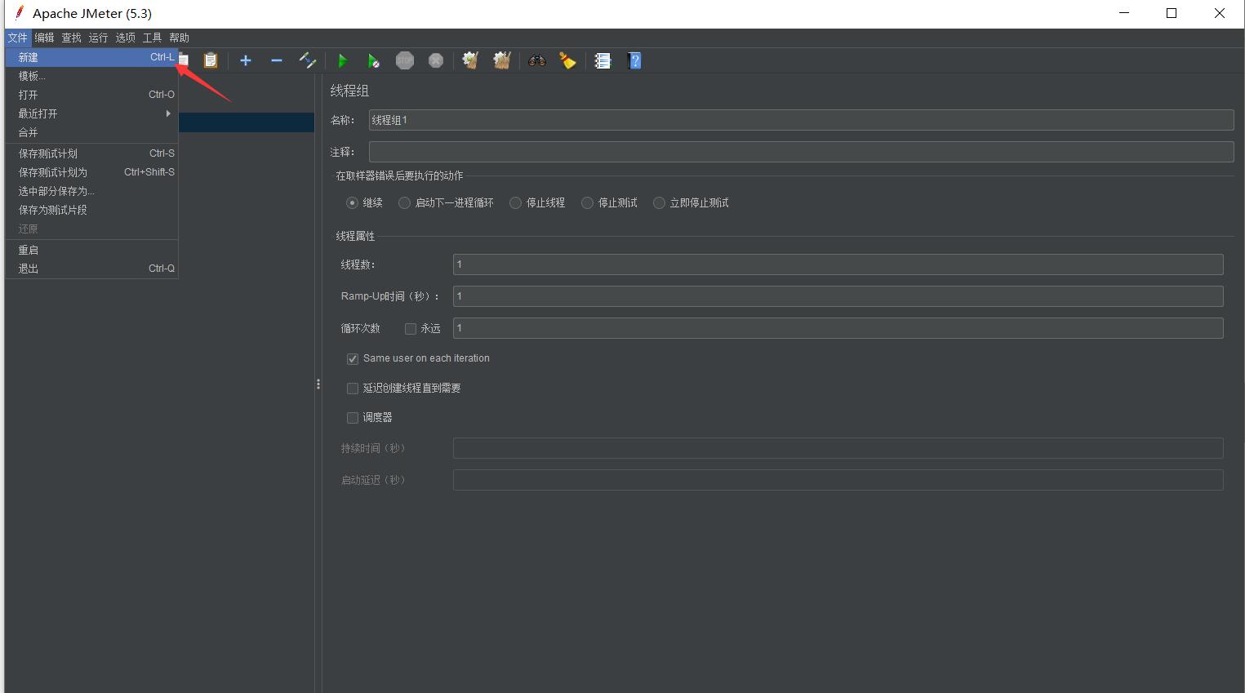This screenshot has width=1245, height=693.
Task: Select the 立即停止测试 radio button
Action: click(659, 203)
